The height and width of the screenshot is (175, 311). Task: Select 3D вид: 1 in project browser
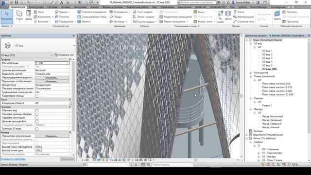pyautogui.click(x=267, y=51)
